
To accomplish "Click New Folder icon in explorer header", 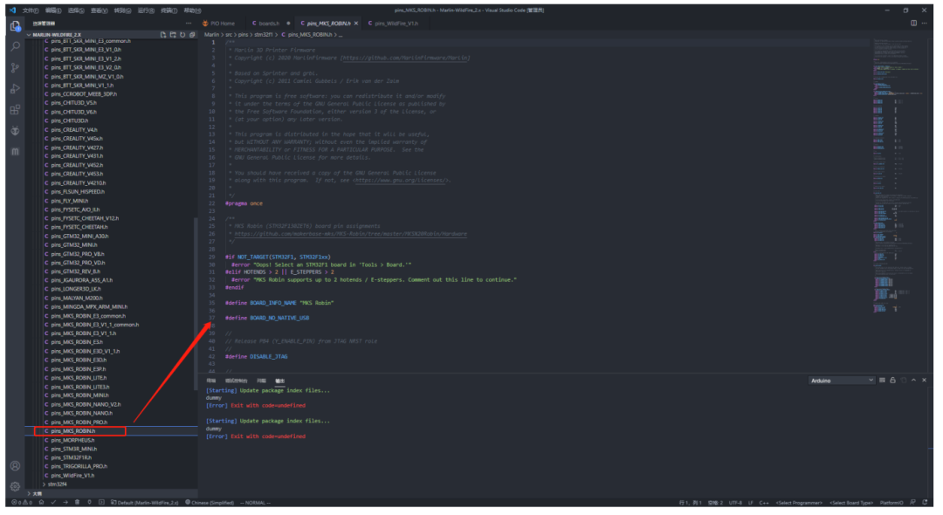I will [x=173, y=35].
